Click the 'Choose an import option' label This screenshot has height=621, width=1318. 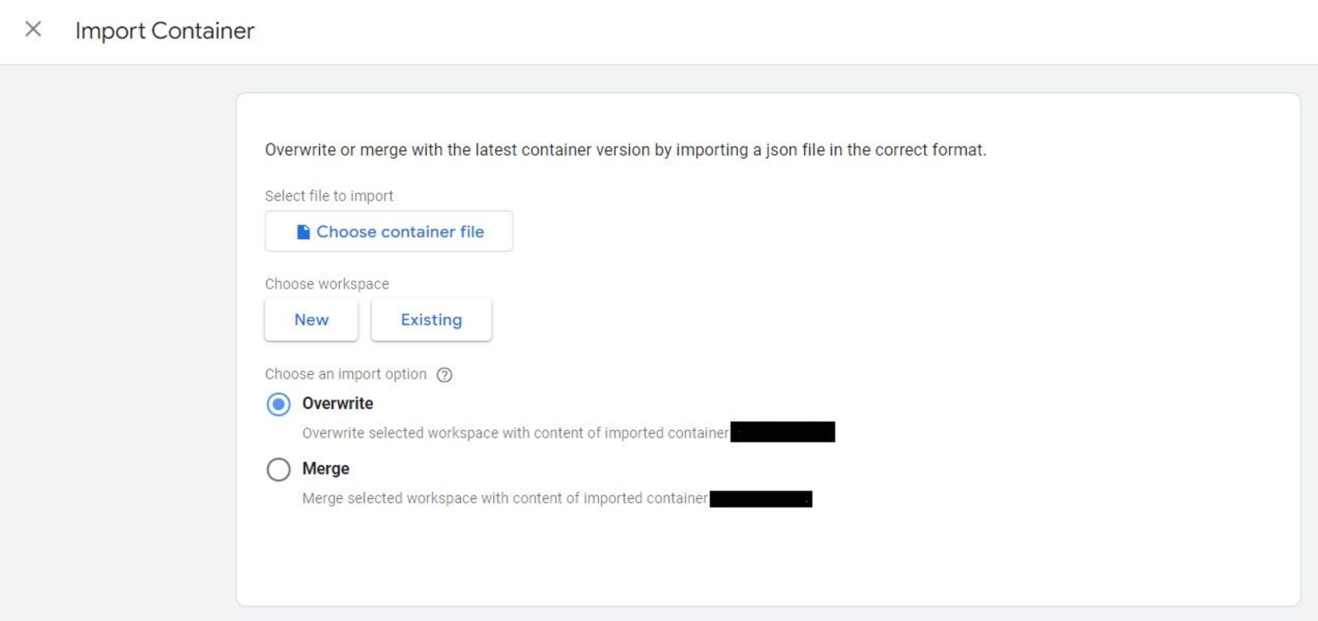pos(345,374)
